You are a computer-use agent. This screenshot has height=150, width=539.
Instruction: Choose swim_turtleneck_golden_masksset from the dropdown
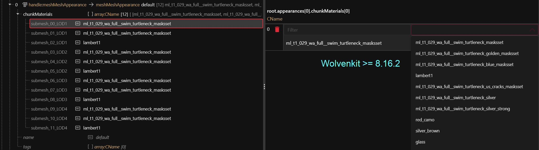tap(467, 53)
